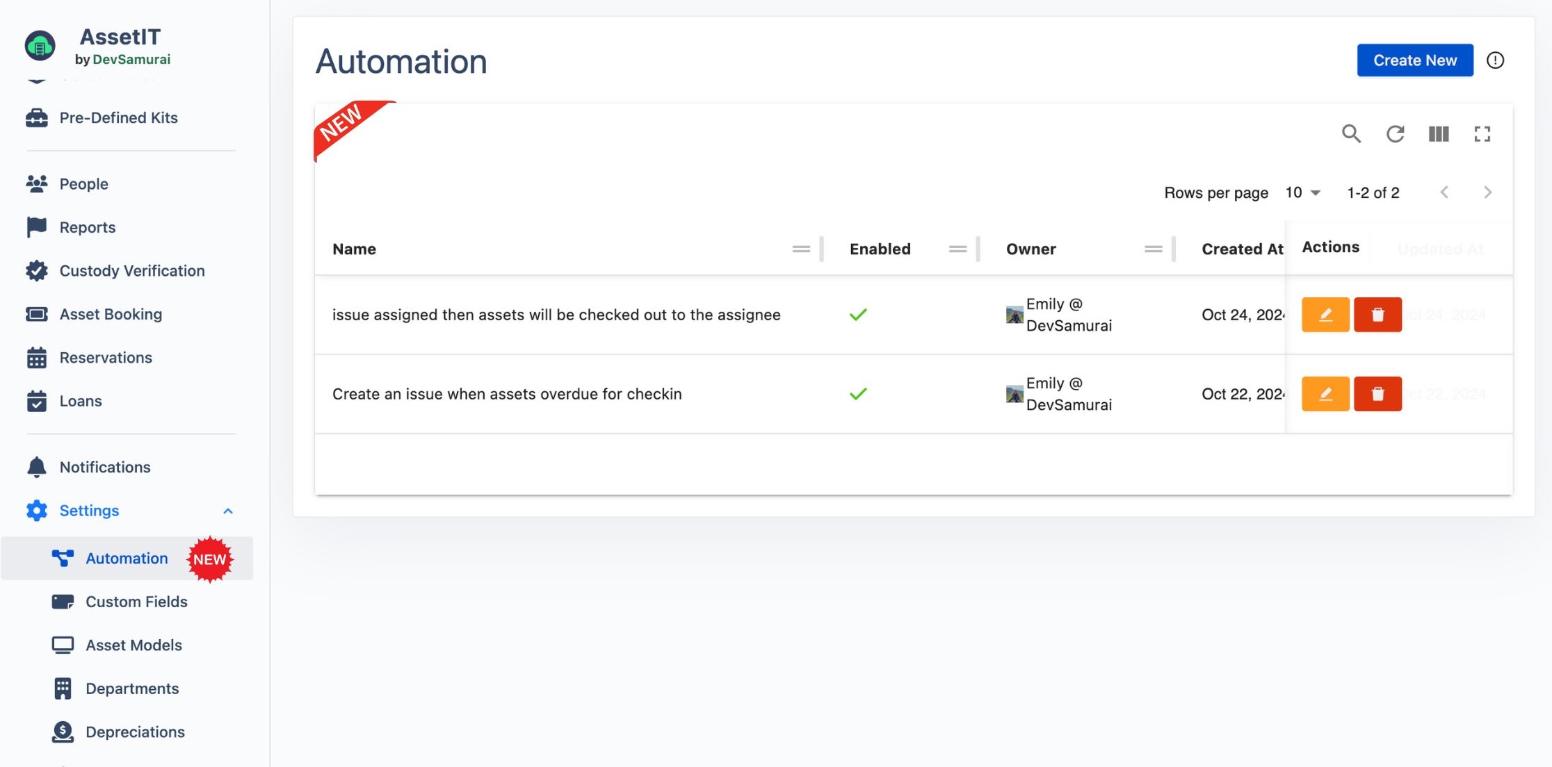Click the search icon above the table

(x=1351, y=133)
